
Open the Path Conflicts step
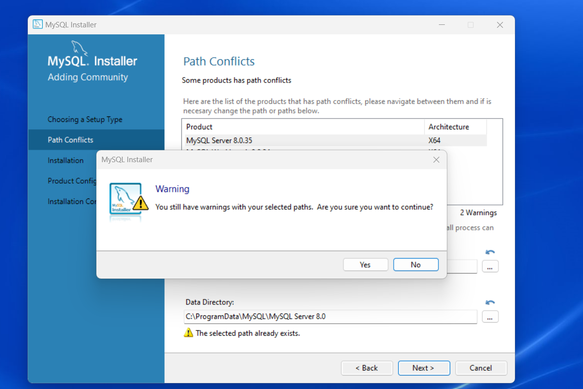click(x=96, y=140)
